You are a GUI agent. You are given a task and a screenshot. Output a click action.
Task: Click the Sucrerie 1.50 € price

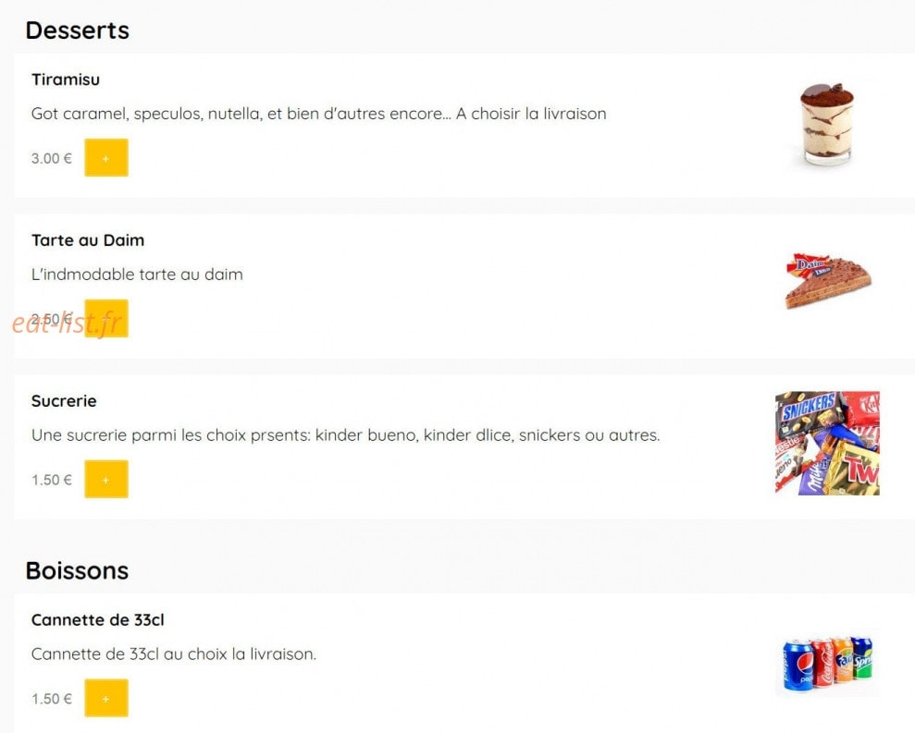(x=52, y=480)
